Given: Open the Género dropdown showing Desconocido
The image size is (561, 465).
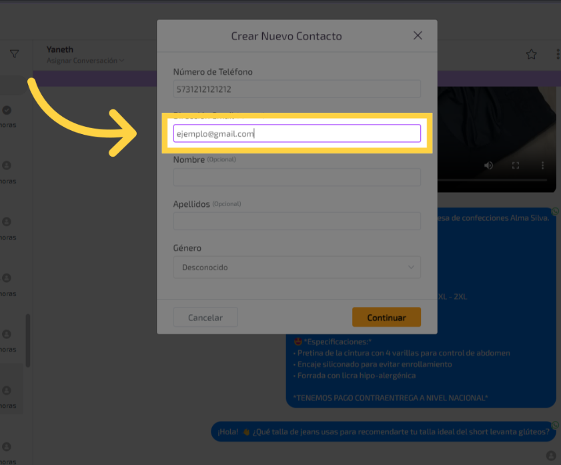Looking at the screenshot, I should [x=296, y=268].
